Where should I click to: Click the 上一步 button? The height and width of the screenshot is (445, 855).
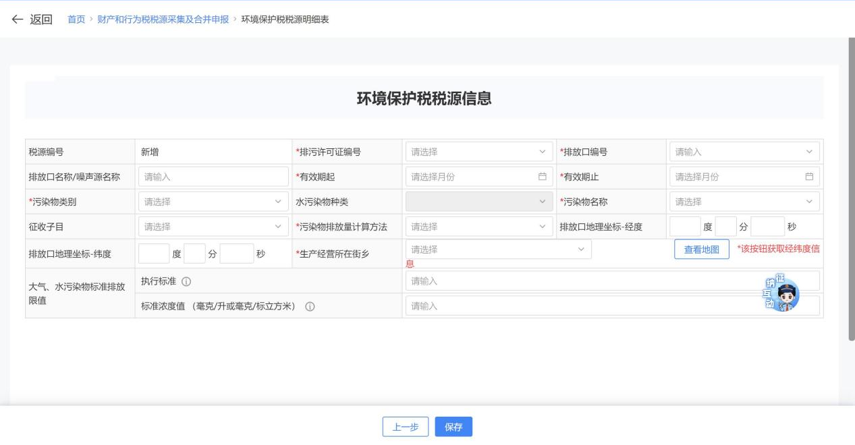point(406,427)
